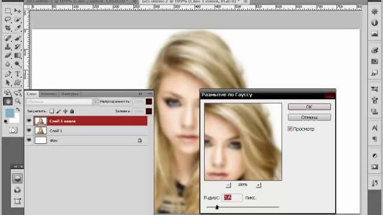This screenshot has width=383, height=215.
Task: Select the 3D Orbit camera tool
Action: (17, 93)
